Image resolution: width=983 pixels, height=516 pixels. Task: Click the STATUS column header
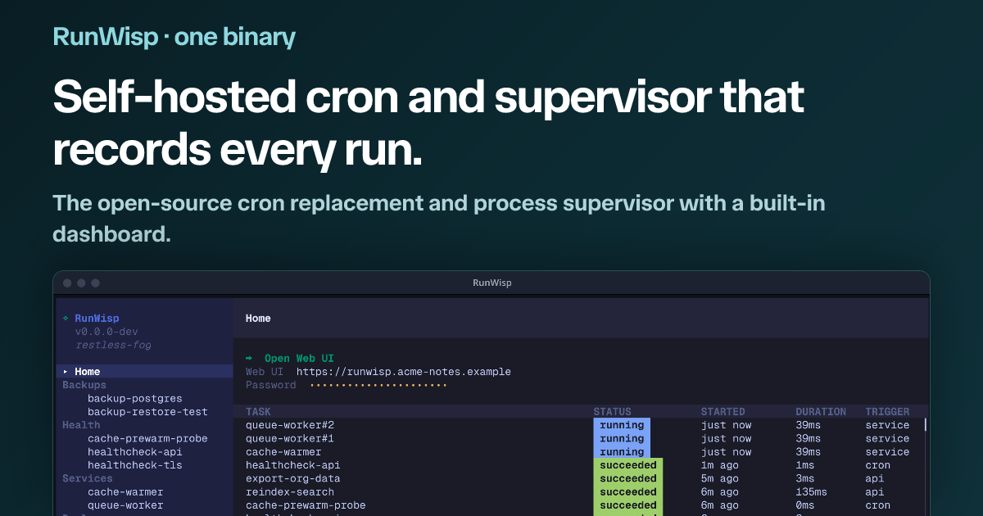coord(613,412)
